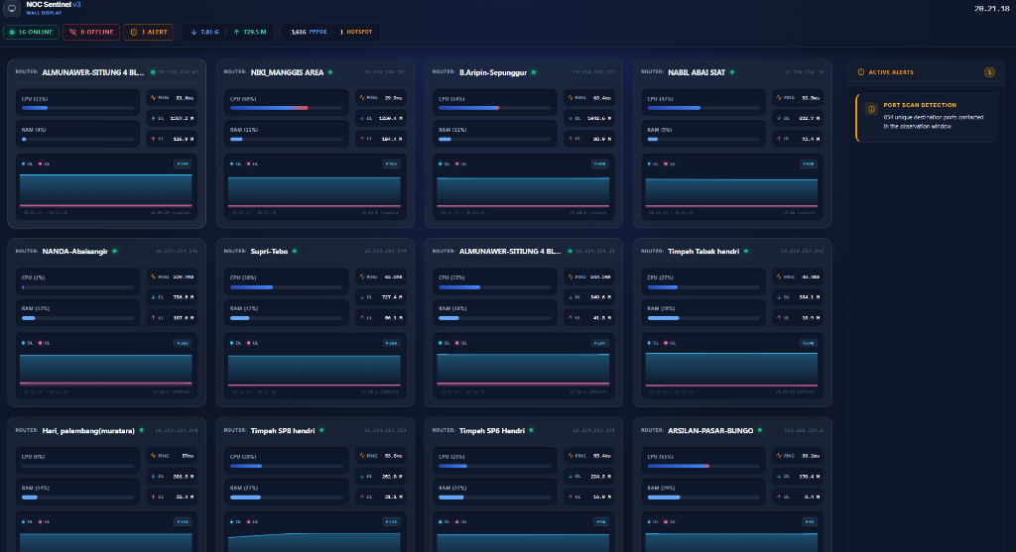Click the UL up-arrow icon in B.Aripin-Sepunggur card
Viewport: 1016px width, 552px height.
[x=571, y=139]
